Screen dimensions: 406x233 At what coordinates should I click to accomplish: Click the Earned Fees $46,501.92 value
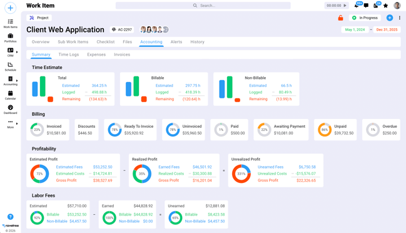pos(202,167)
